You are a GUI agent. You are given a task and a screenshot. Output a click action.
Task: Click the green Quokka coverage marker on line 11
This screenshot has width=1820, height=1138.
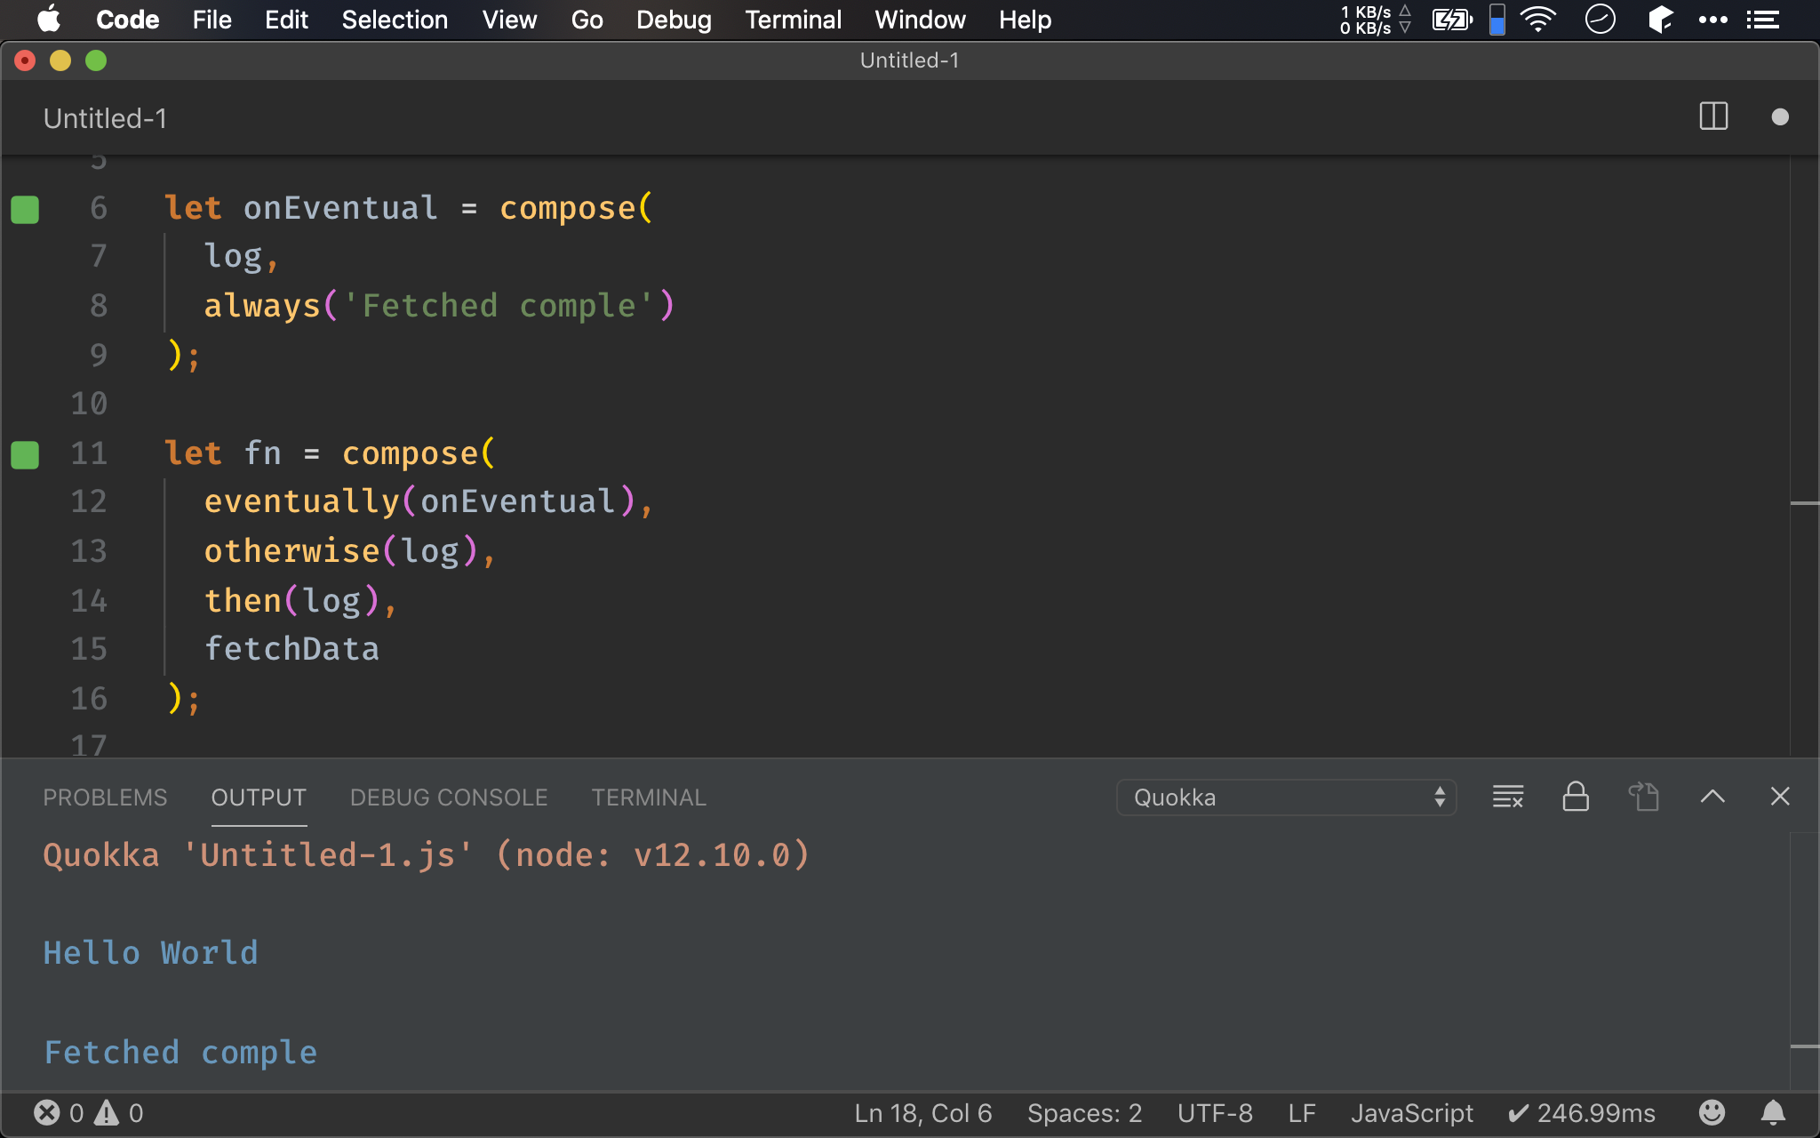25,455
